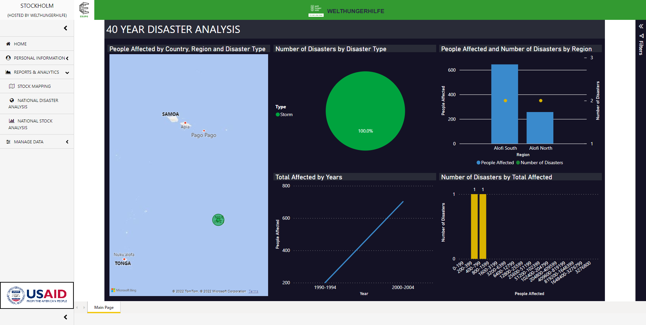Click the Home icon in the sidebar

pos(7,44)
